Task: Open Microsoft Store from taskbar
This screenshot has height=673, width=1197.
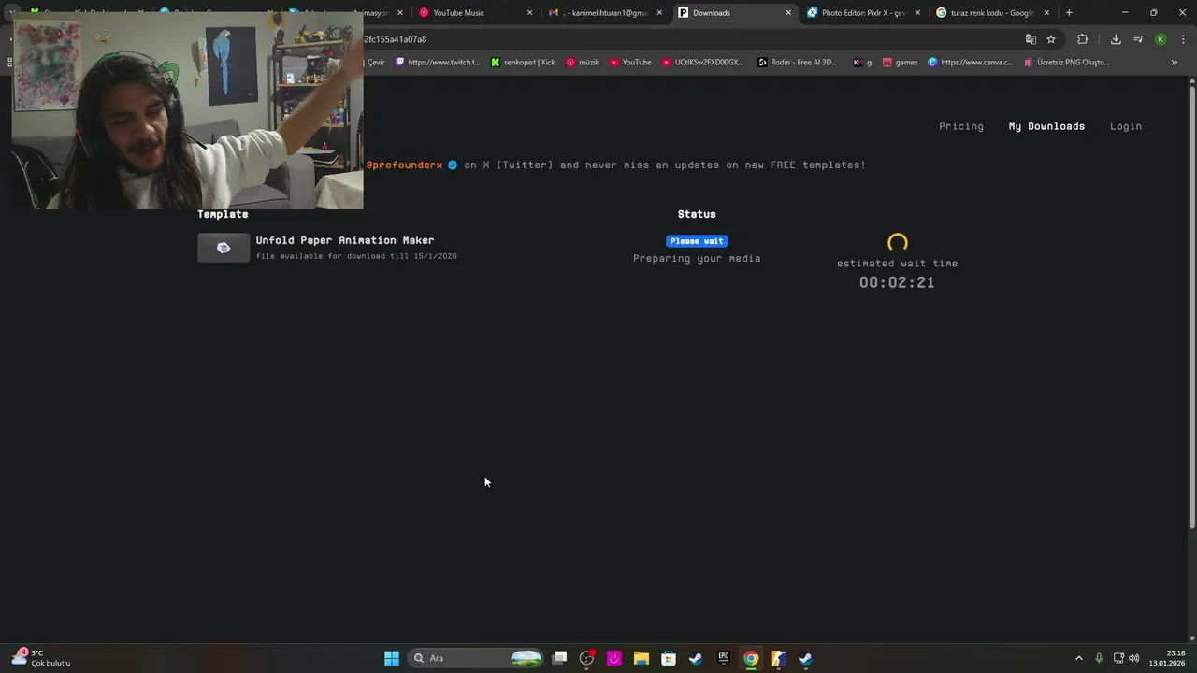Action: 669,658
